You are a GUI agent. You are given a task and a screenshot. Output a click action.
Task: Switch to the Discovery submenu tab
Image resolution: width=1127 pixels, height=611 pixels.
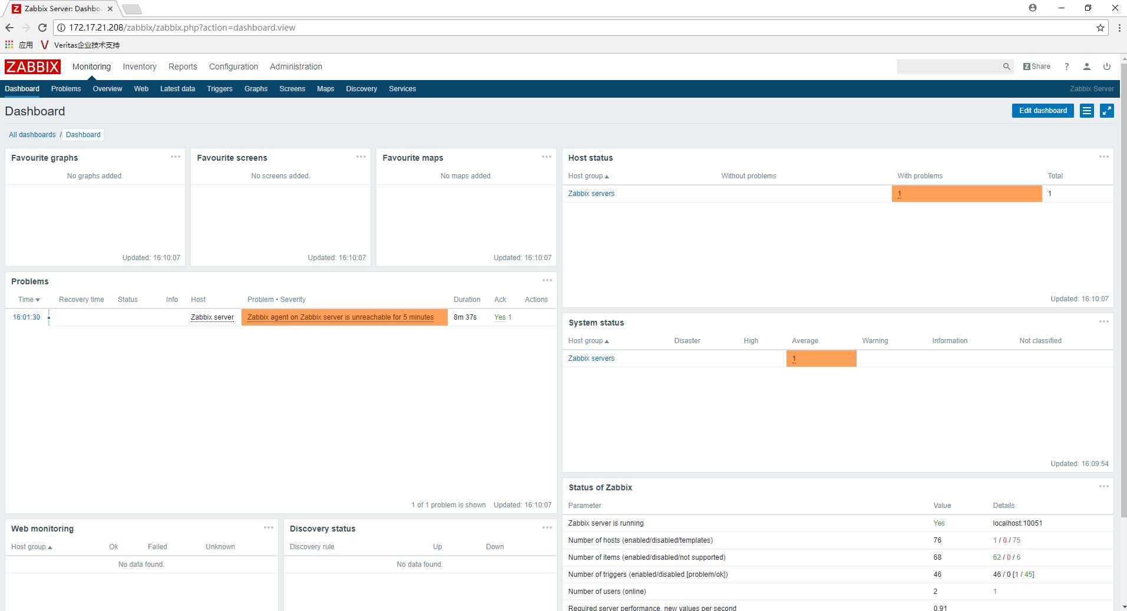(x=361, y=89)
